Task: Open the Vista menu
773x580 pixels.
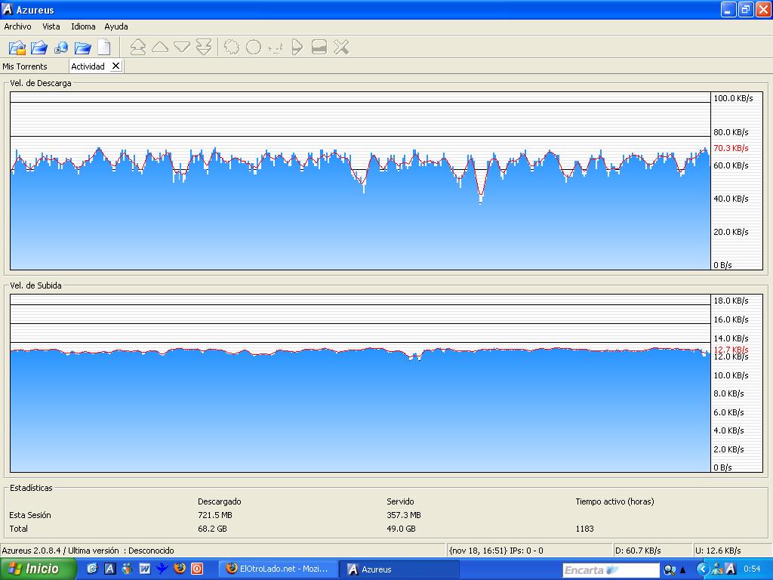Action: click(x=51, y=26)
